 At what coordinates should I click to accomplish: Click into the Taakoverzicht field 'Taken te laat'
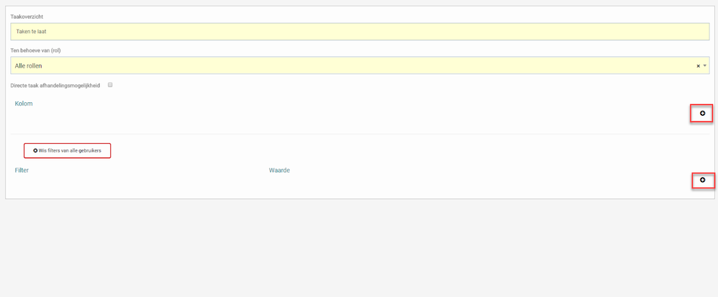click(x=360, y=32)
